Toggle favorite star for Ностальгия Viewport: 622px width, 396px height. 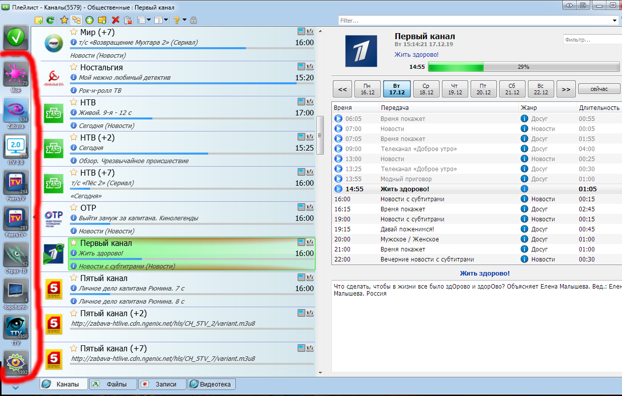point(73,67)
